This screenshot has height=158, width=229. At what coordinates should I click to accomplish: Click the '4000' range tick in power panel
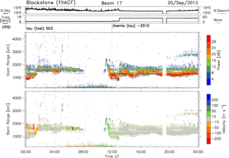pyautogui.click(x=17, y=39)
